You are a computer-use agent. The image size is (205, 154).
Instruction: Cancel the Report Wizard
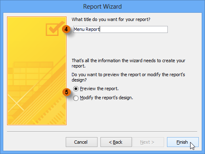click(81, 142)
